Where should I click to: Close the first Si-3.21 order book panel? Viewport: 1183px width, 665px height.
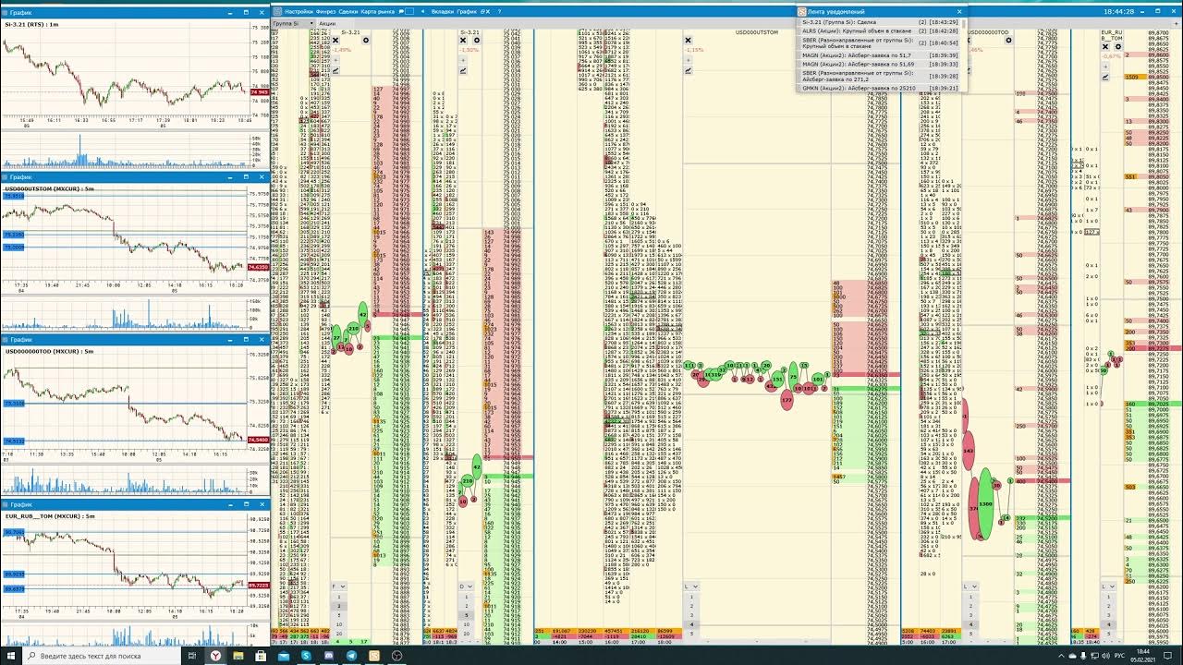pos(335,40)
